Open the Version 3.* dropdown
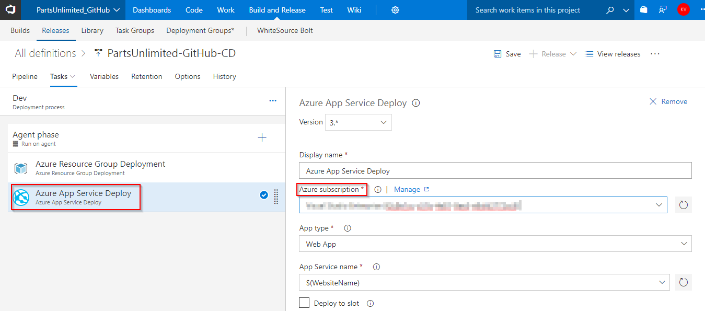 pos(358,122)
